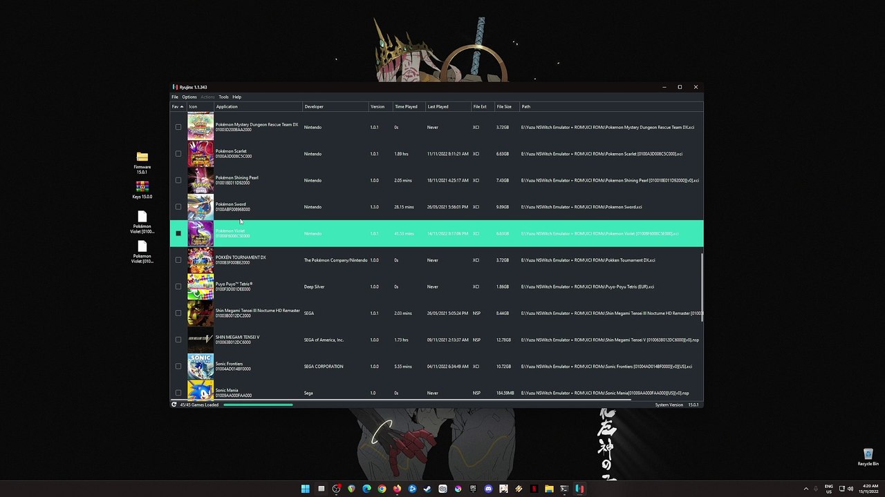Screen dimensions: 885x497
Task: Open the Tools menu
Action: click(223, 97)
